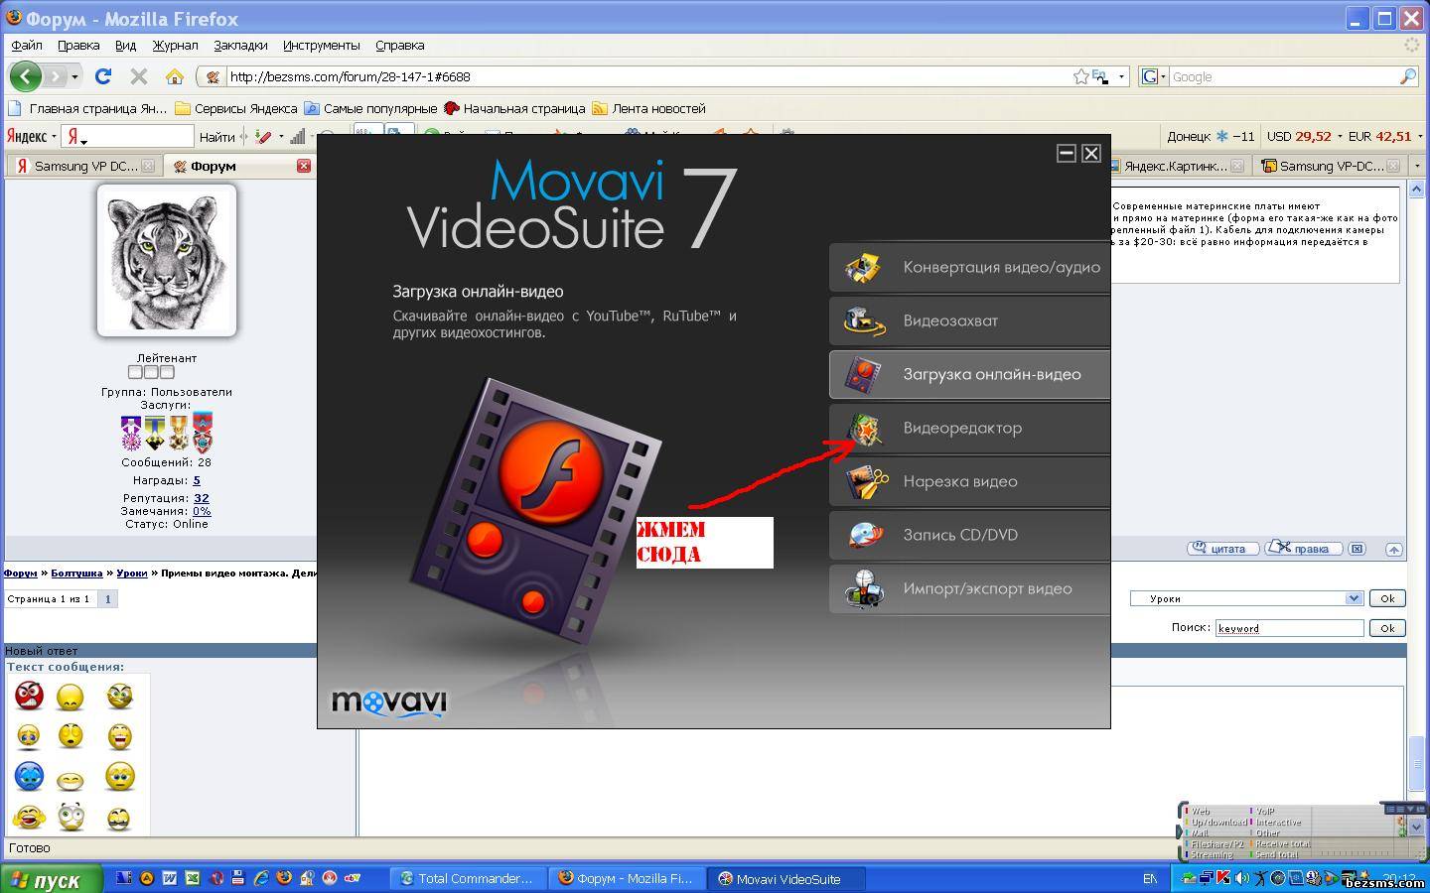Open Google search engine selector dropdown

pos(1153,76)
